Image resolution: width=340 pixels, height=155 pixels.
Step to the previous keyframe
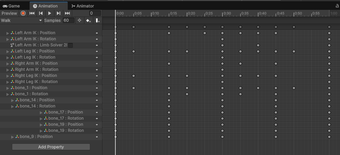(x=41, y=13)
